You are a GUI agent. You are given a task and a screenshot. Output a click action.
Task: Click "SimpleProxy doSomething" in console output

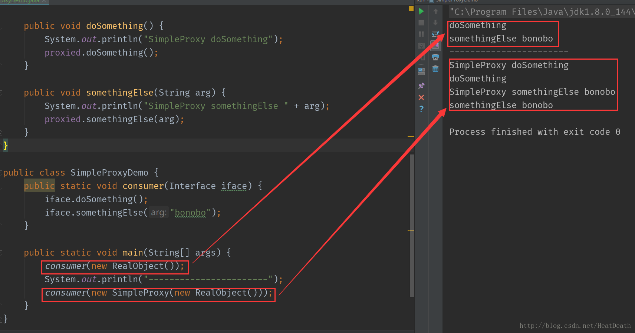[509, 65]
